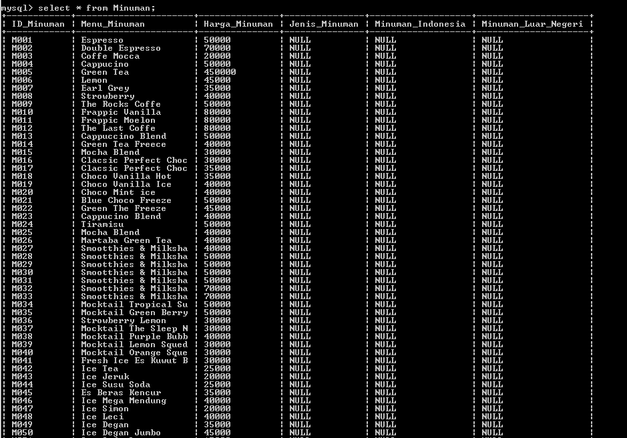Image resolution: width=627 pixels, height=438 pixels.
Task: Select the price 70000 in row M002
Action: click(x=217, y=48)
